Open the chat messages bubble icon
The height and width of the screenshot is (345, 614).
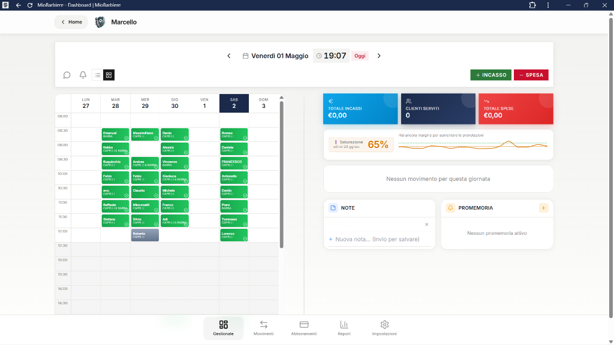coord(67,75)
